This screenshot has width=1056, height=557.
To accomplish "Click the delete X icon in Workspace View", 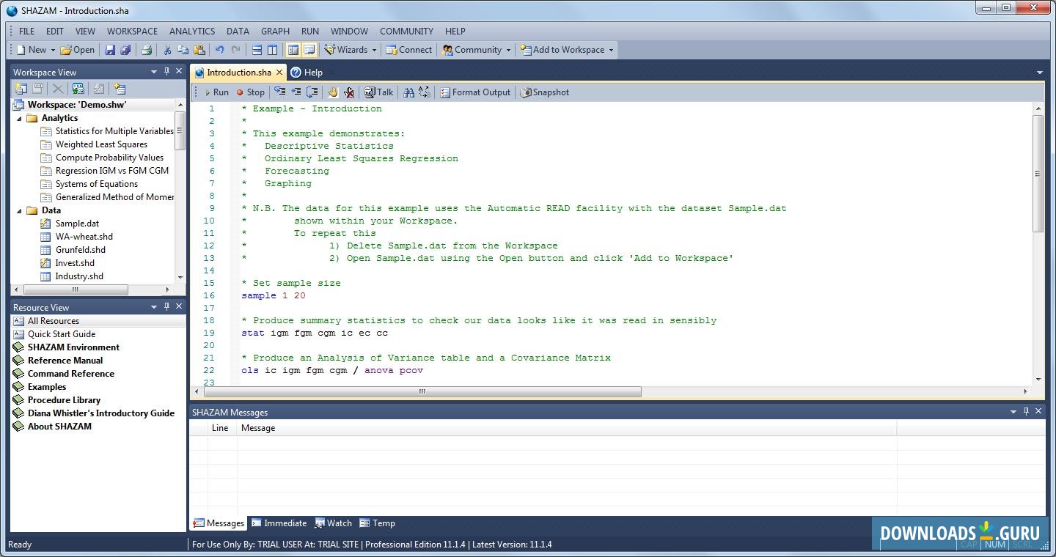I will pyautogui.click(x=57, y=89).
